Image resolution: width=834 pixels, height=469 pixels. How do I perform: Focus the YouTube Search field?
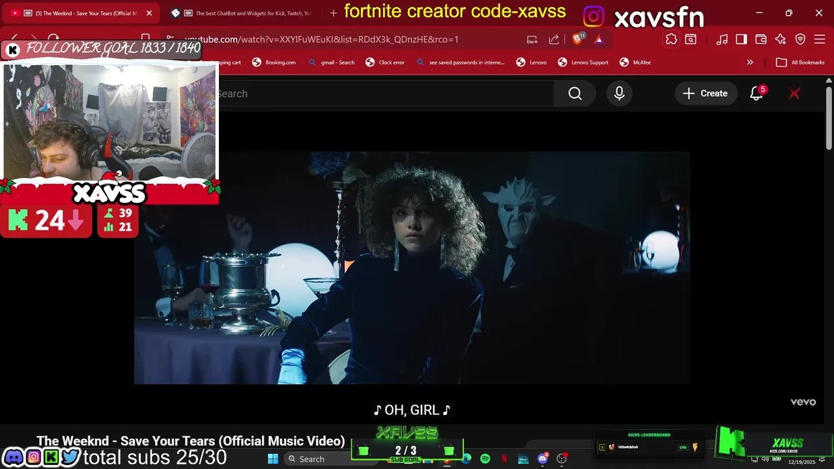(384, 93)
